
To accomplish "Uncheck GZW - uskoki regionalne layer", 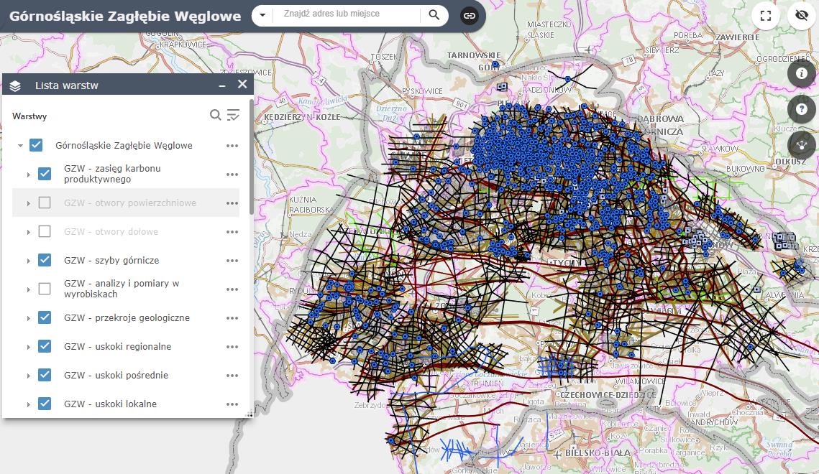I will 45,345.
